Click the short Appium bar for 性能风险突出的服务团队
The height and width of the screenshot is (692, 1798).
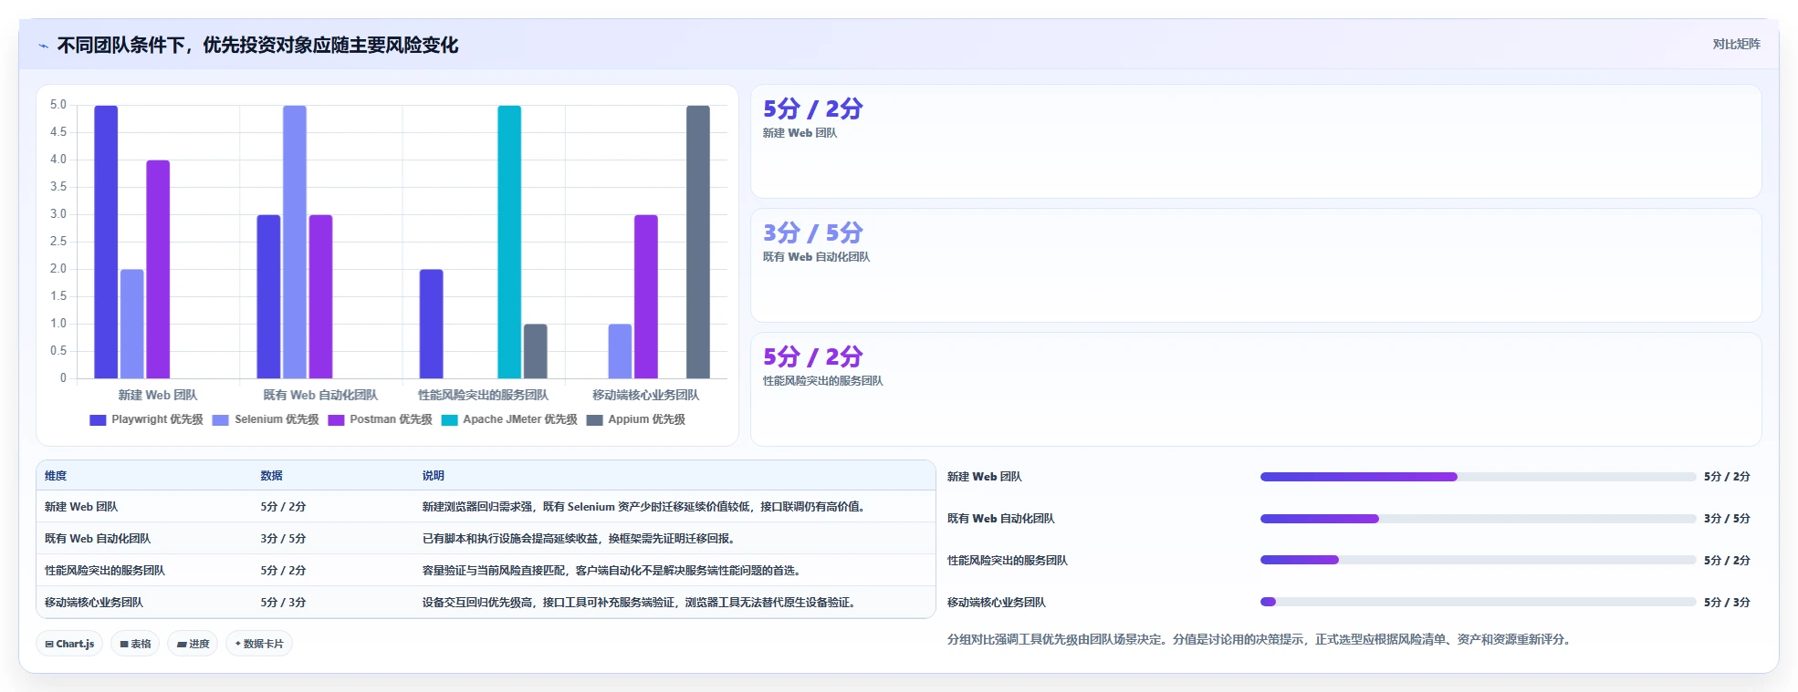536,351
